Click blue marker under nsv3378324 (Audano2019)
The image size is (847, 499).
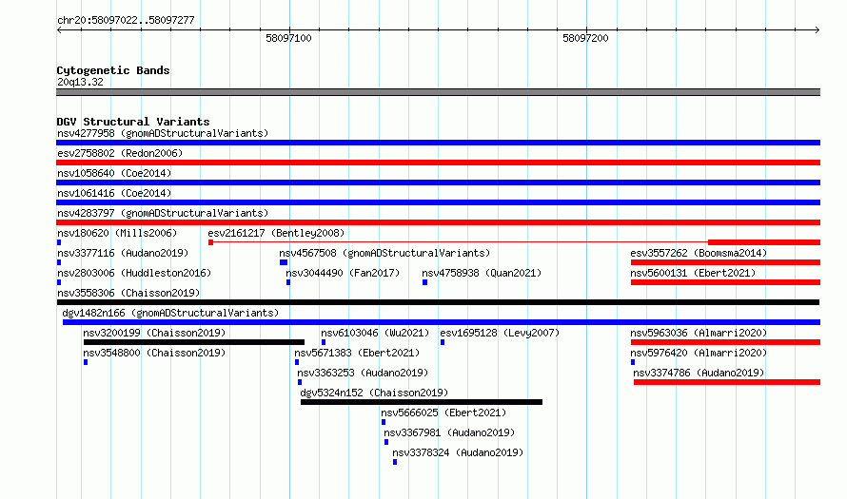395,462
